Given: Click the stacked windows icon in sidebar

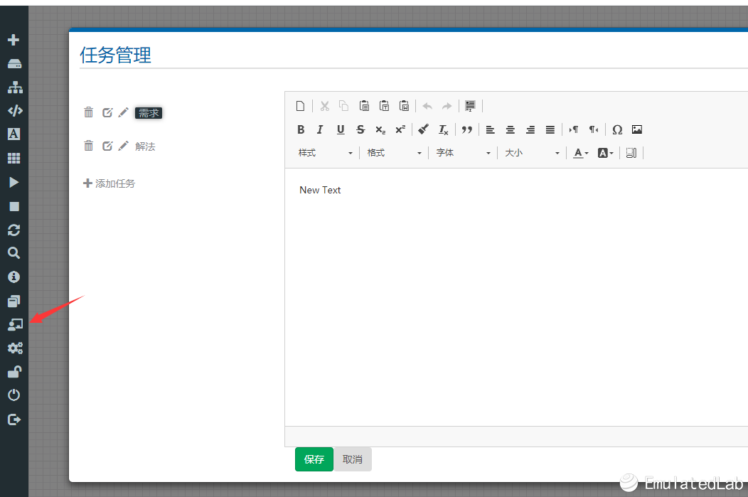Looking at the screenshot, I should tap(14, 301).
